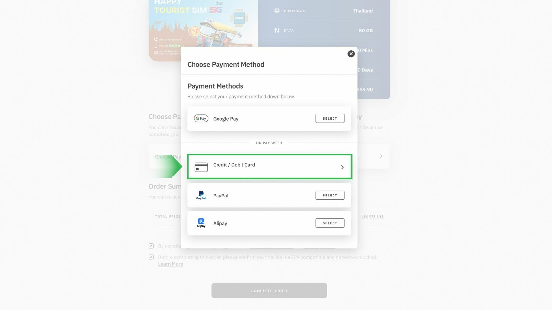Viewport: 552px width, 310px height.
Task: Select PayPal payment method
Action: coord(330,195)
